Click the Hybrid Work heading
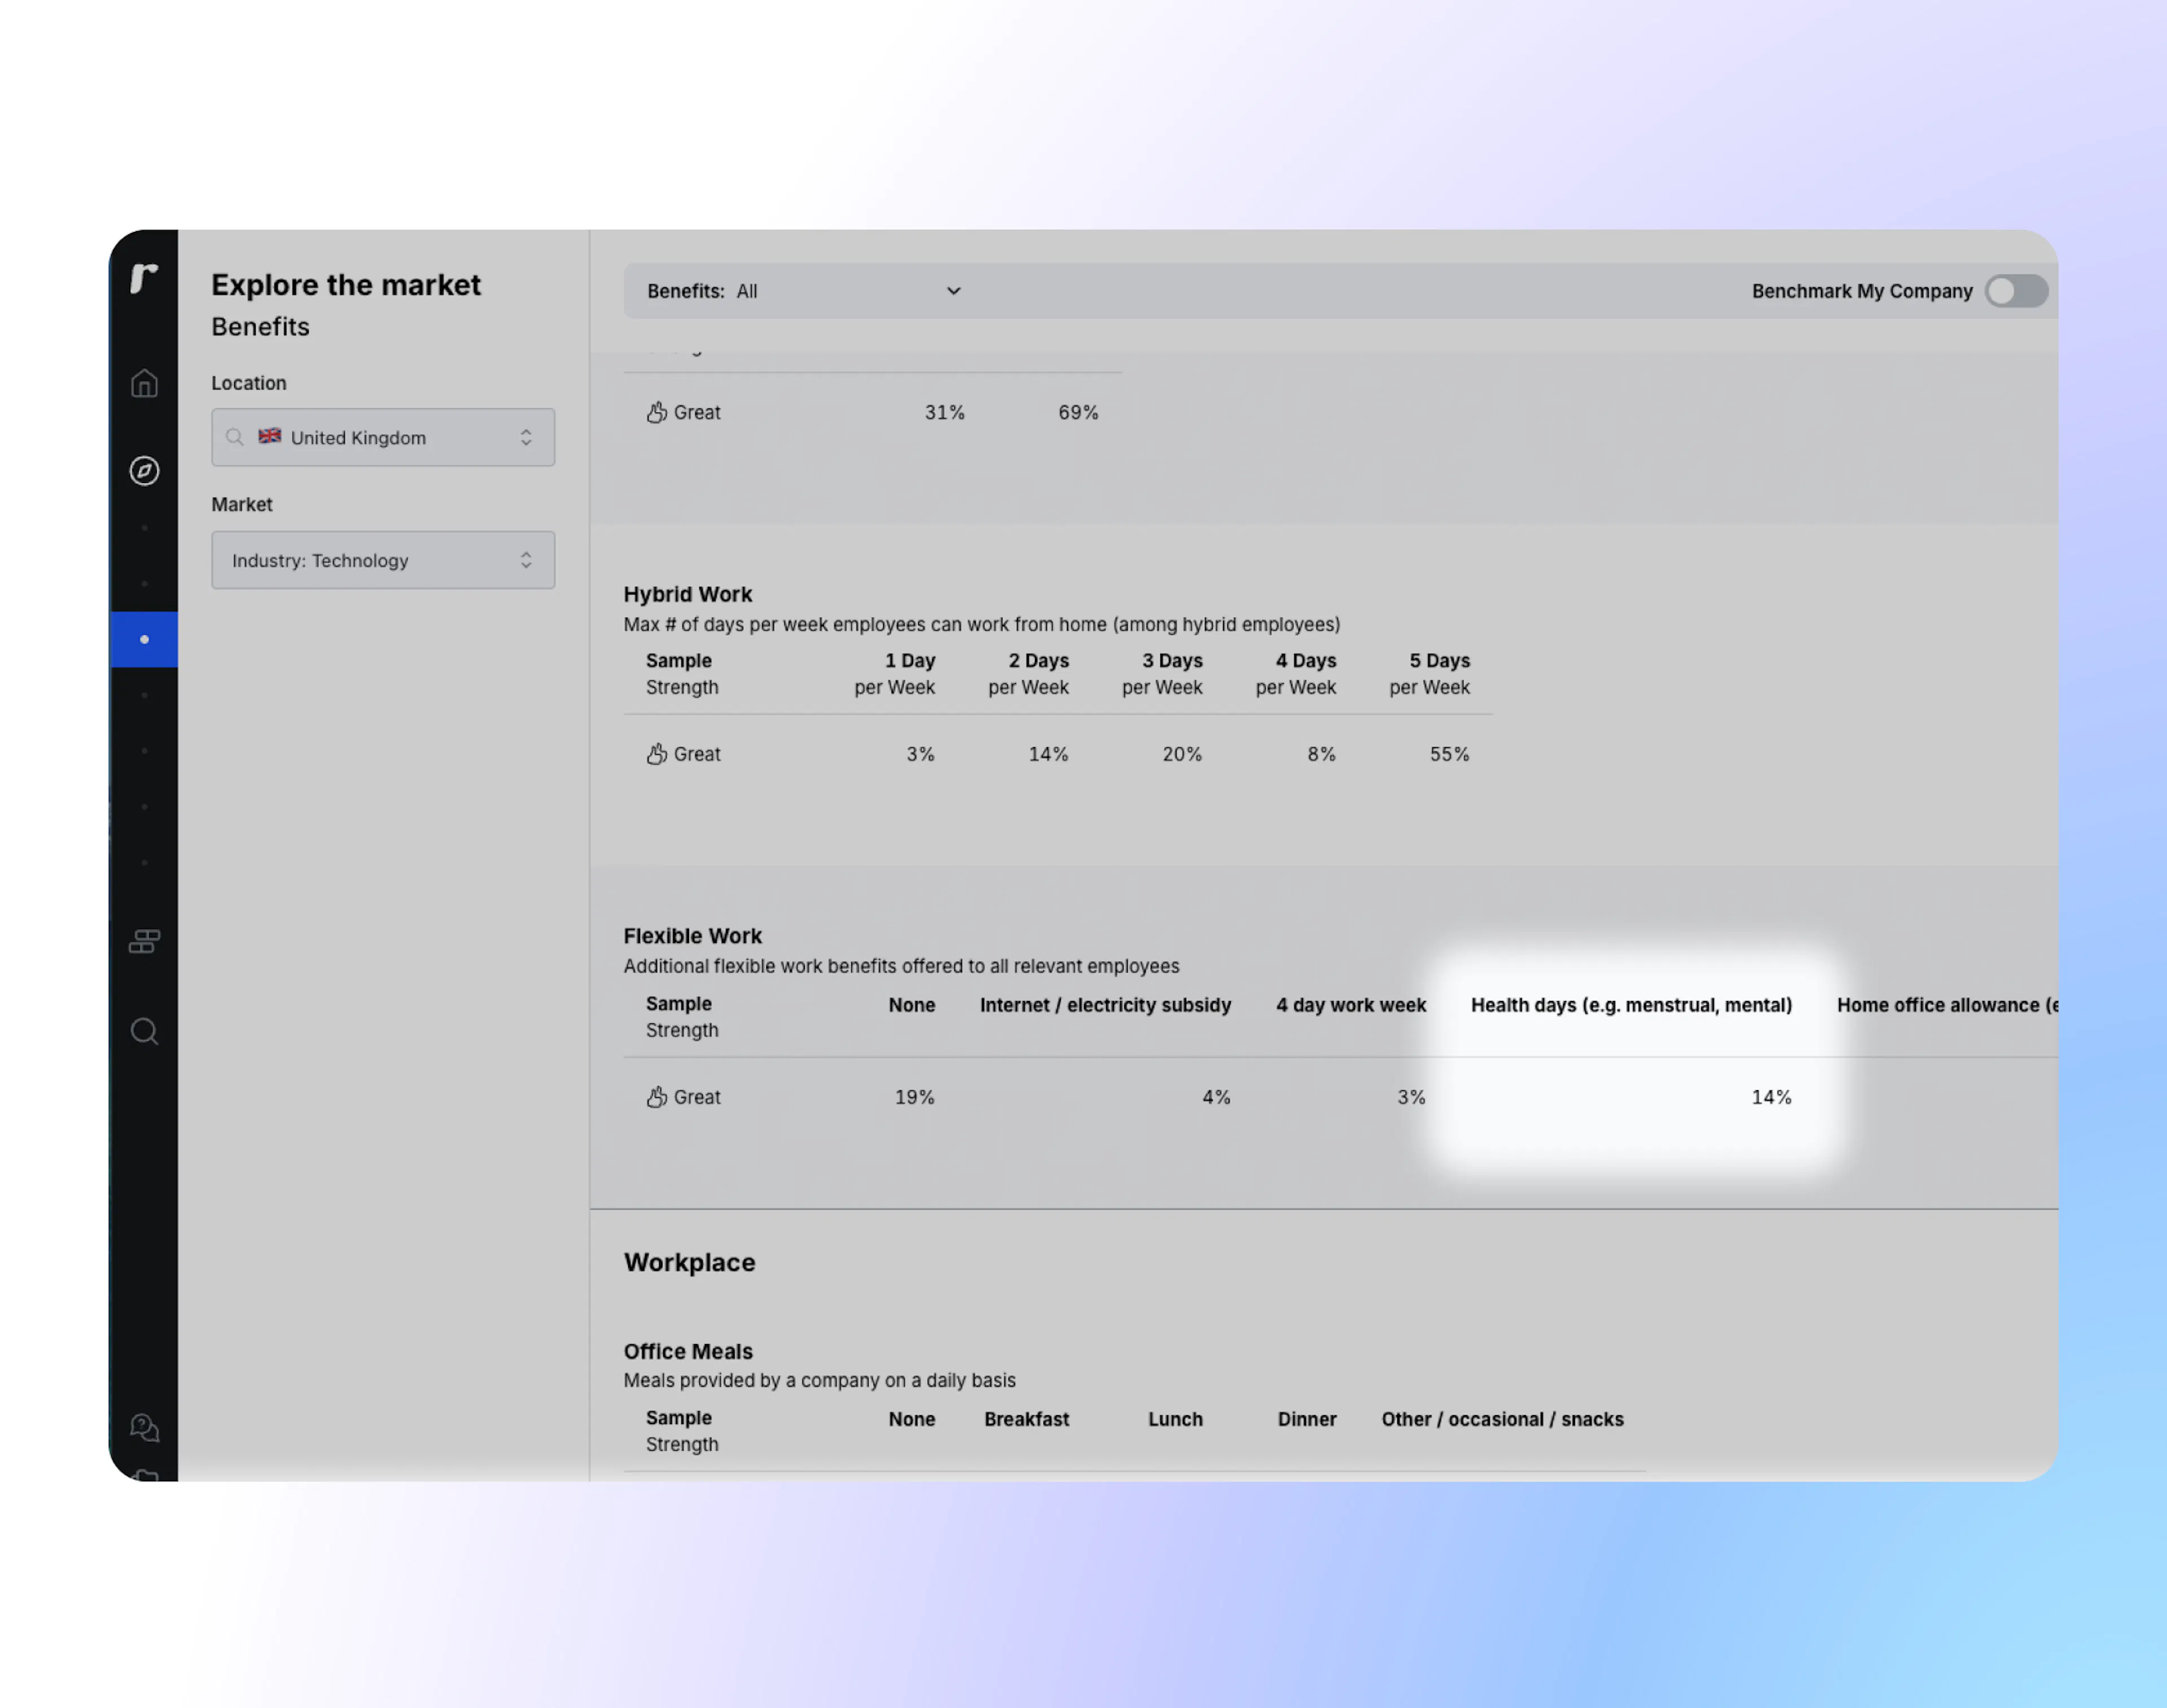This screenshot has height=1708, width=2167. coord(687,594)
